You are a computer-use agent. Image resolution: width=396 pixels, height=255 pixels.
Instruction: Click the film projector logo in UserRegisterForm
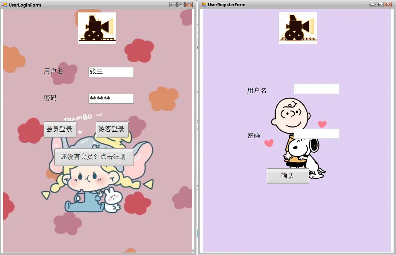pyautogui.click(x=298, y=28)
